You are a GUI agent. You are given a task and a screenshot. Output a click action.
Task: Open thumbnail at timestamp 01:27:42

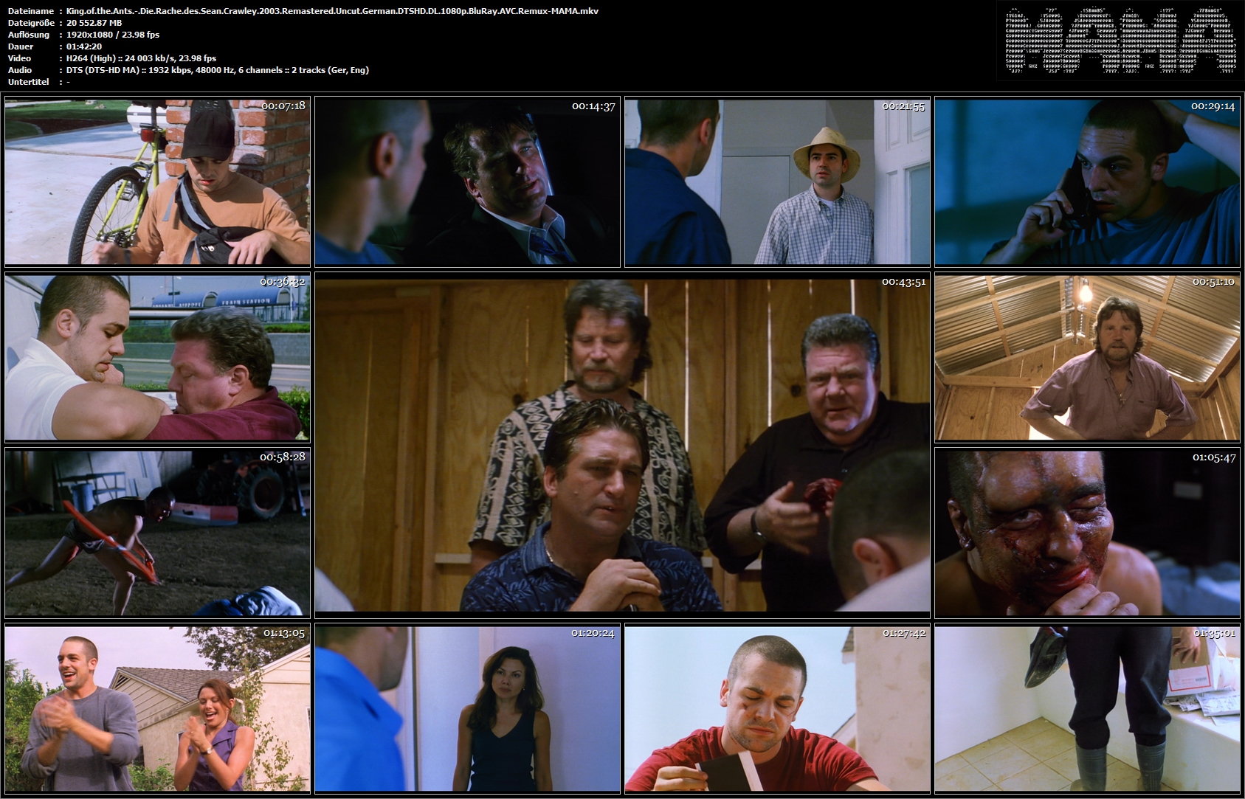coord(777,709)
